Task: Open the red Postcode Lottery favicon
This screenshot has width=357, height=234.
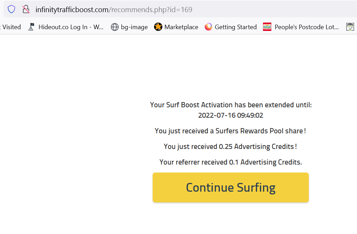Action: tap(267, 27)
